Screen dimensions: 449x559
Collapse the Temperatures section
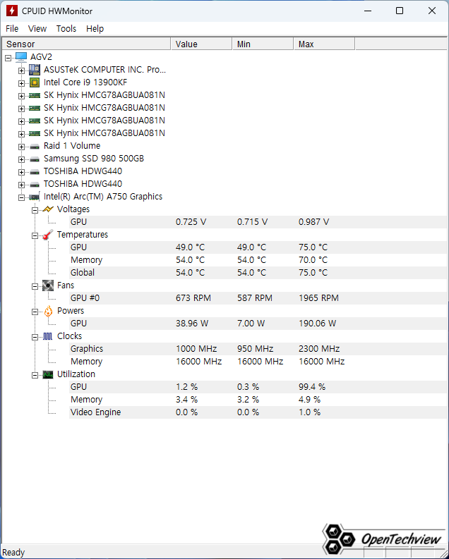pos(35,235)
